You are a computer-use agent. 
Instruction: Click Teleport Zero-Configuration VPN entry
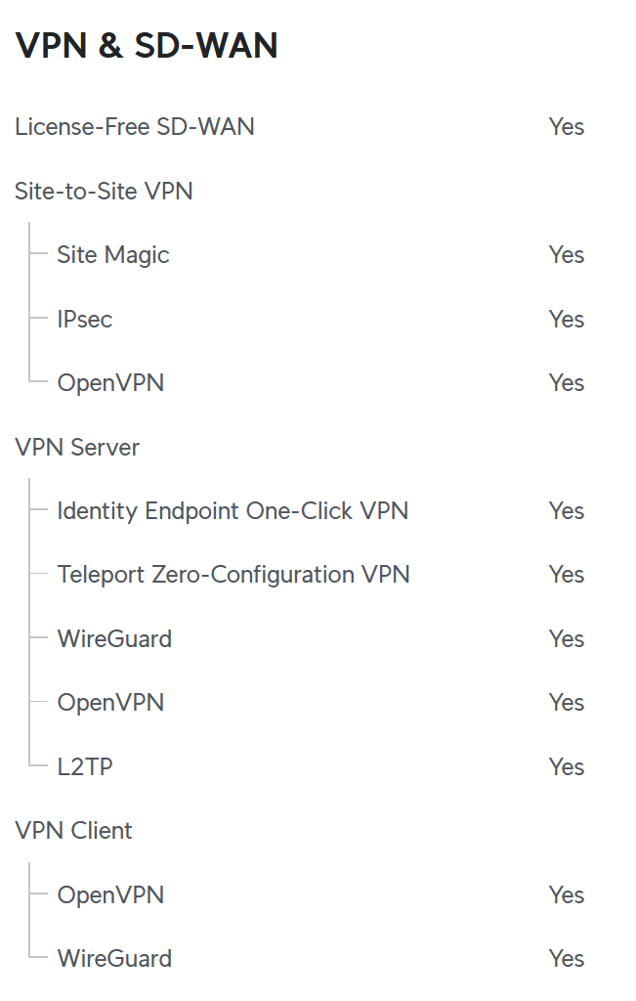pyautogui.click(x=233, y=575)
